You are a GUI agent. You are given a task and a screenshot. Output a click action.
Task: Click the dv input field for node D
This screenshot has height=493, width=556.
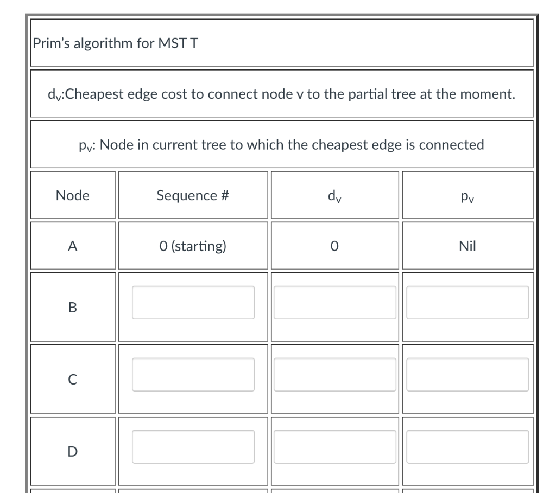point(334,447)
